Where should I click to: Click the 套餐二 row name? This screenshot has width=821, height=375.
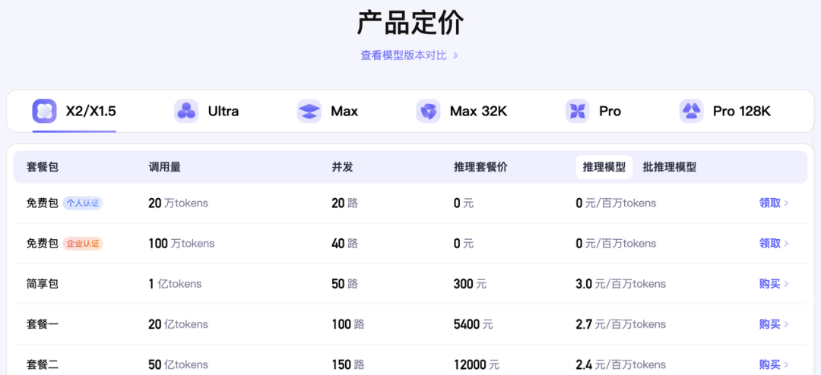point(42,364)
